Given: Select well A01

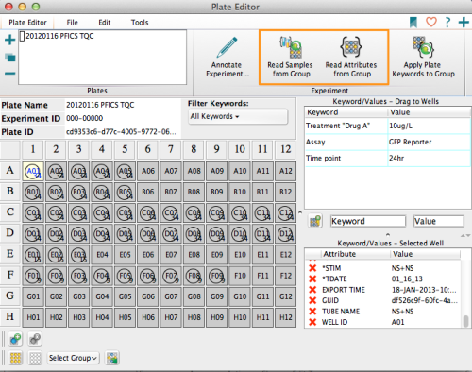Looking at the screenshot, I should [33, 171].
